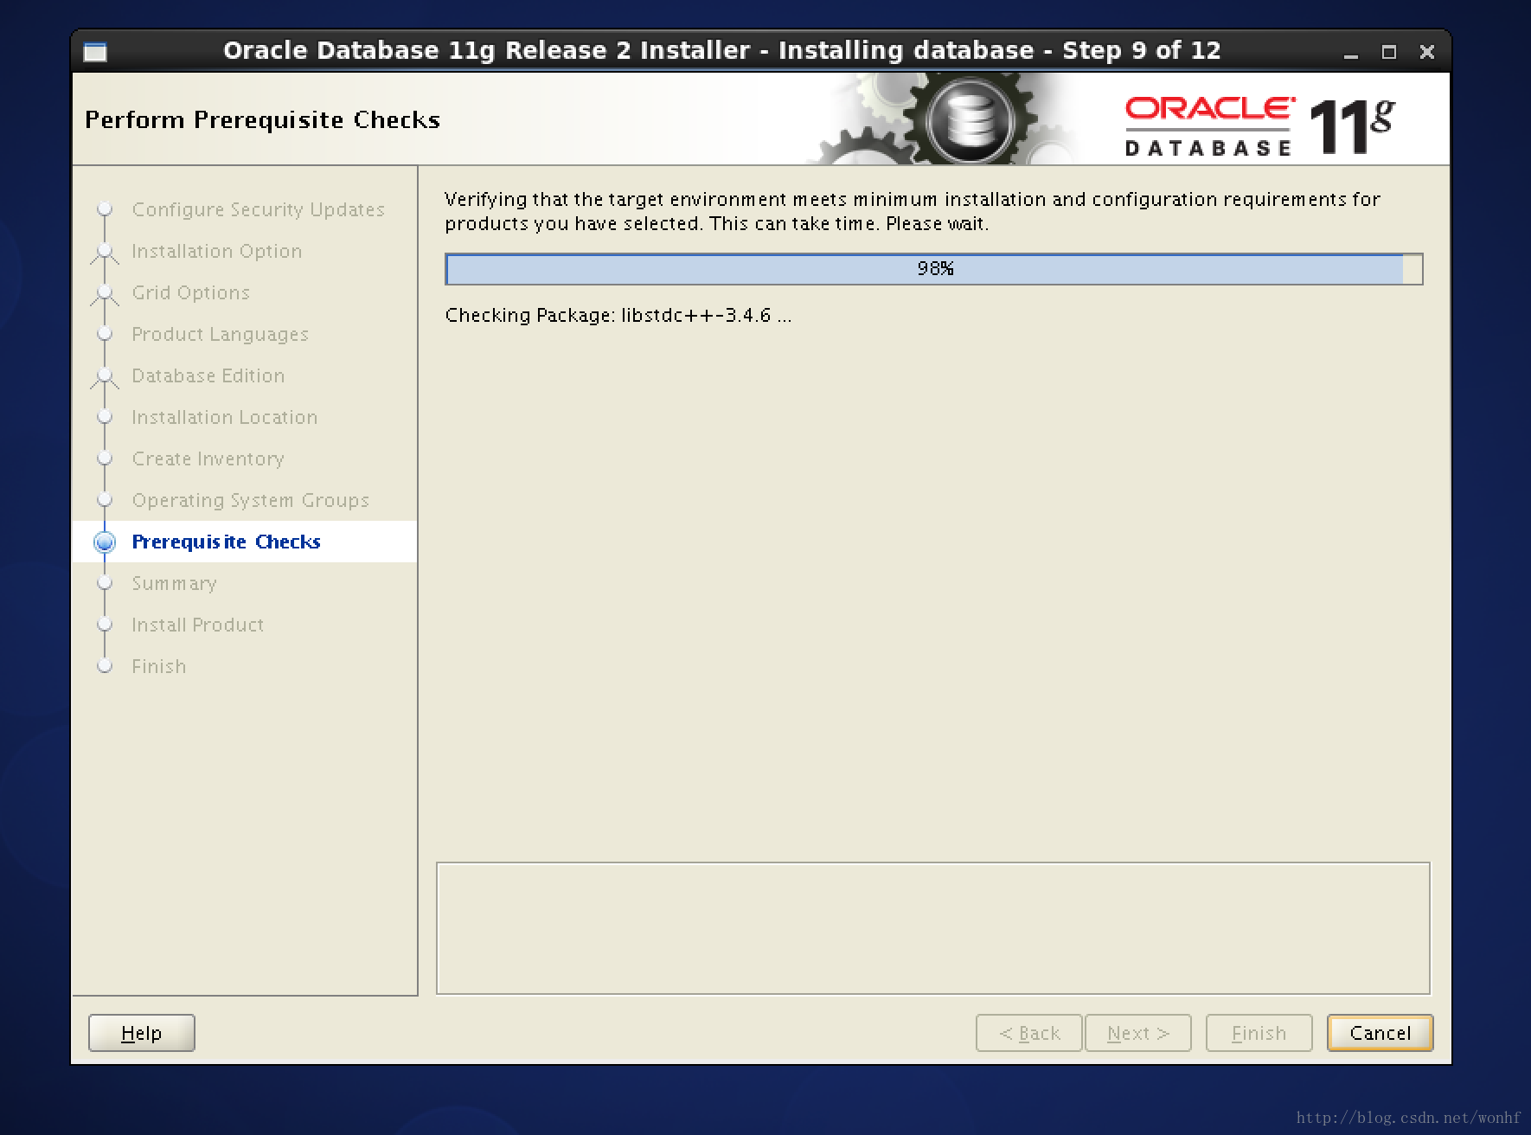Screen dimensions: 1531x1135
Task: Select the Summary step
Action: click(x=174, y=583)
